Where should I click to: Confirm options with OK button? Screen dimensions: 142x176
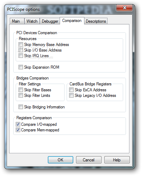(x=60, y=160)
